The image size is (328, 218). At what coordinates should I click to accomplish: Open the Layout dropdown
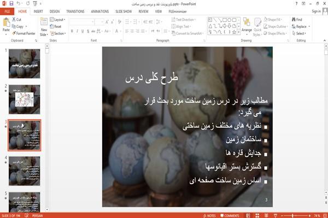[x=57, y=20]
